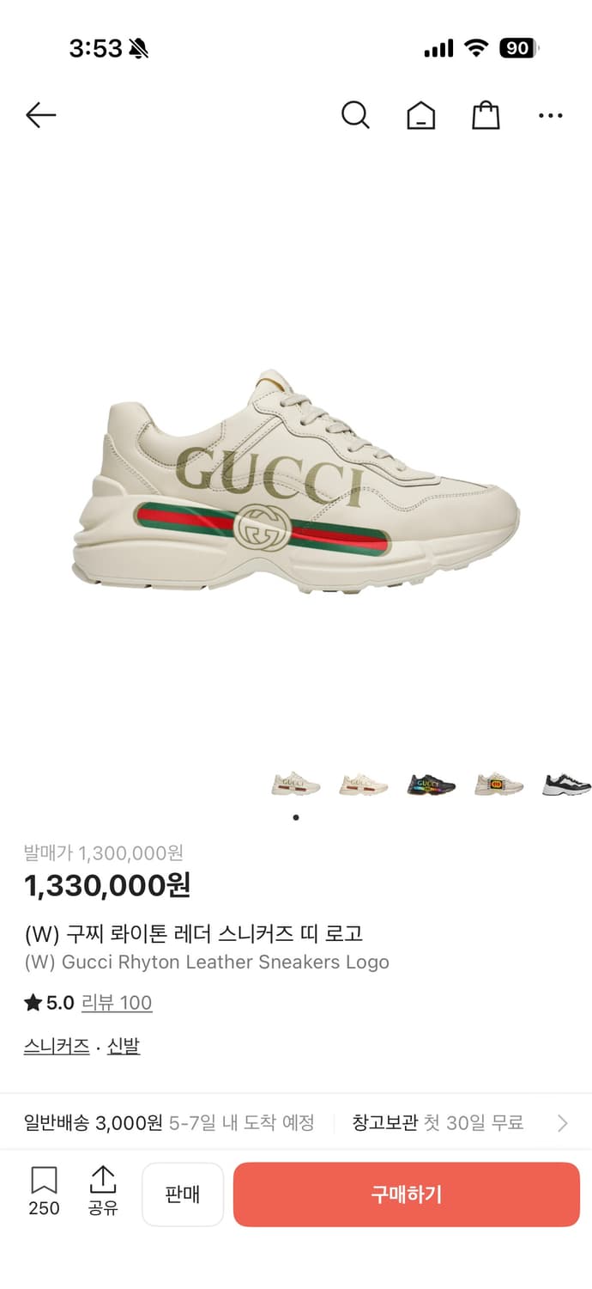Open the 리뷰 100 reviews link
The width and height of the screenshot is (592, 1289).
[x=117, y=1003]
